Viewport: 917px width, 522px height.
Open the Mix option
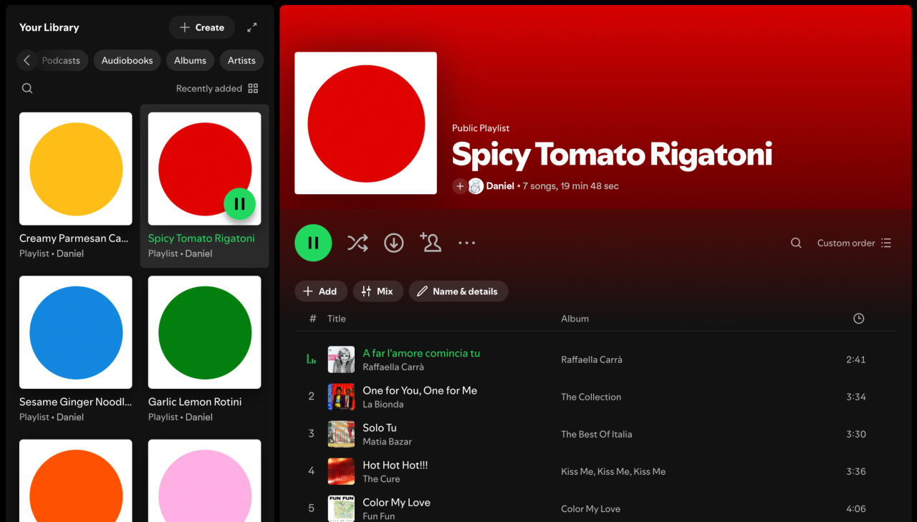pos(378,291)
